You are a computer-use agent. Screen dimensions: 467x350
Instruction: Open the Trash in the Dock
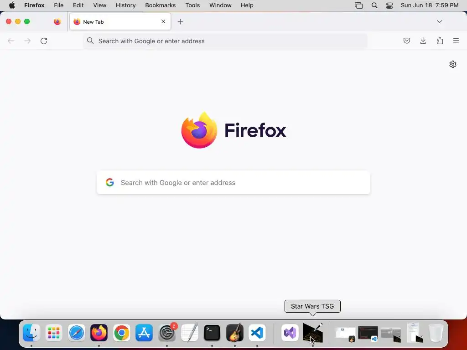click(436, 333)
